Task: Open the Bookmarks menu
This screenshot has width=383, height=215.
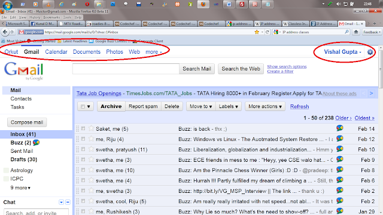Action: [x=51, y=17]
